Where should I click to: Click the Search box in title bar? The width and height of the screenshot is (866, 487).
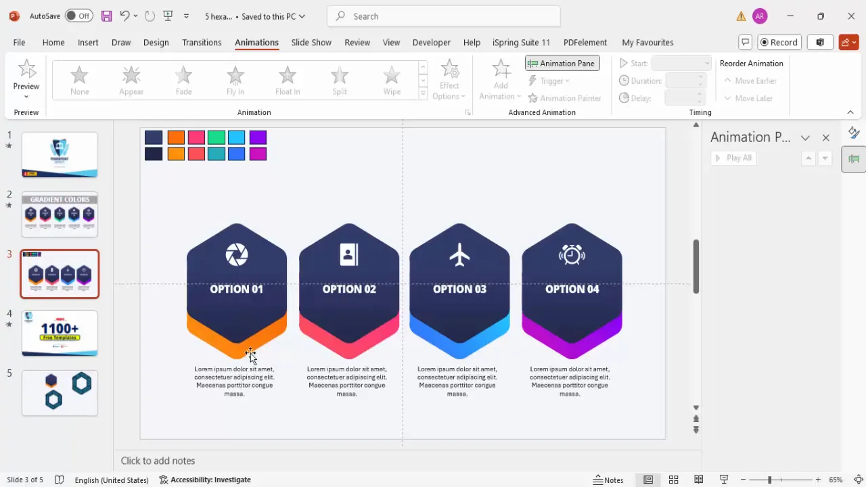click(444, 16)
